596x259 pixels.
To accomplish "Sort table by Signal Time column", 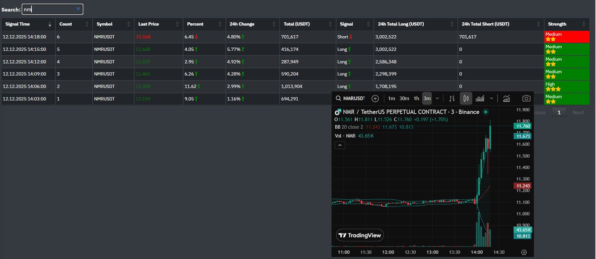I will tap(27, 24).
